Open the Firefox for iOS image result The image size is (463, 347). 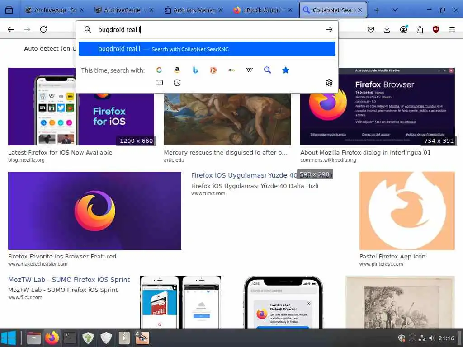[x=81, y=107]
